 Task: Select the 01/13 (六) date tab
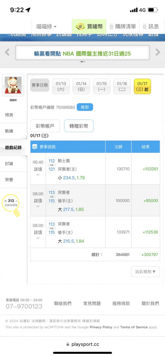pyautogui.click(x=61, y=86)
